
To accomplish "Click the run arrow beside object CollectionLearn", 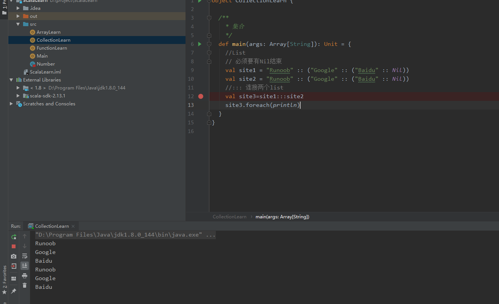I will pos(200,1).
